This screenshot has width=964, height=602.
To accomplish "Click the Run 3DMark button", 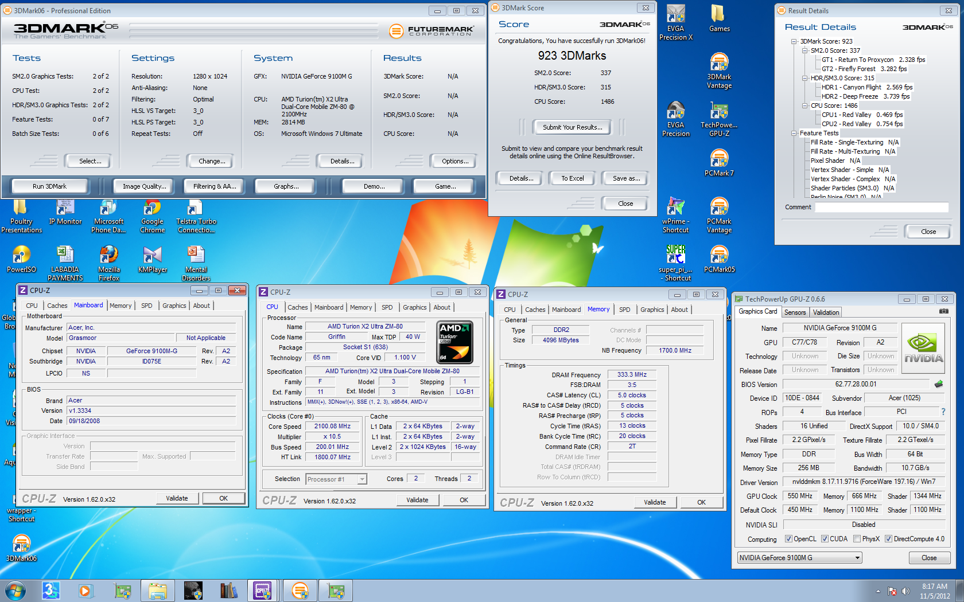I will click(x=49, y=186).
